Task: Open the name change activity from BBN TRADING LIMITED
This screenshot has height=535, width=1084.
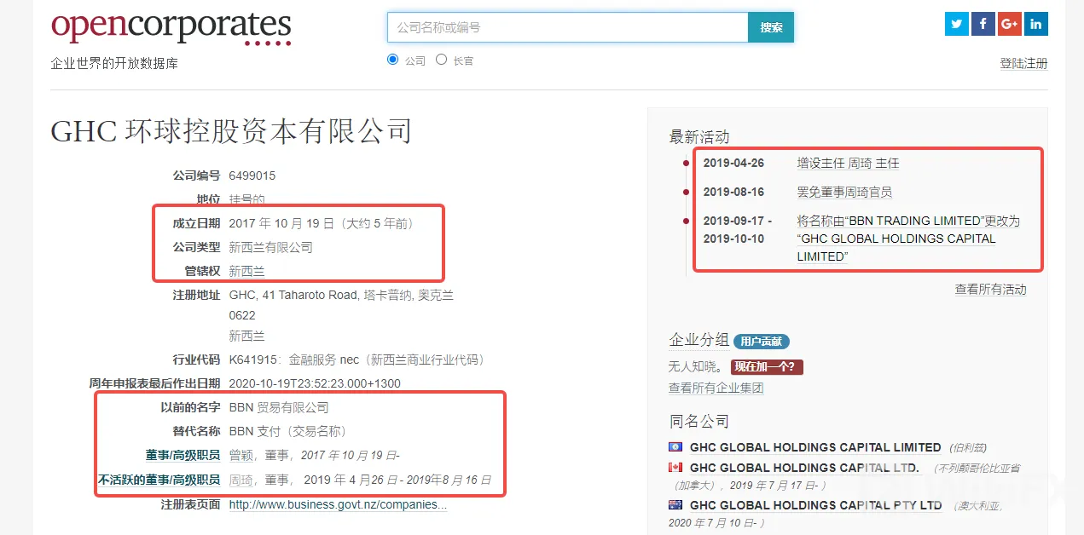Action: point(908,239)
